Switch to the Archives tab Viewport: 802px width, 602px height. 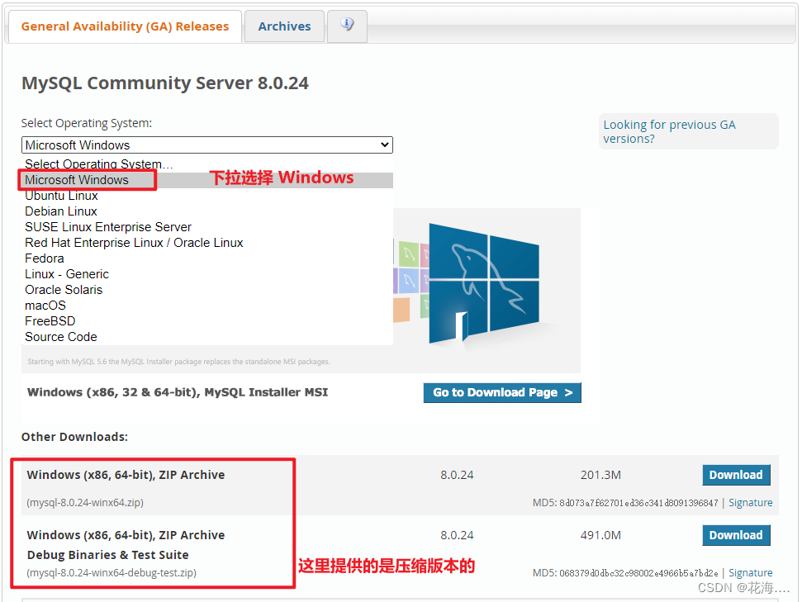pos(284,26)
